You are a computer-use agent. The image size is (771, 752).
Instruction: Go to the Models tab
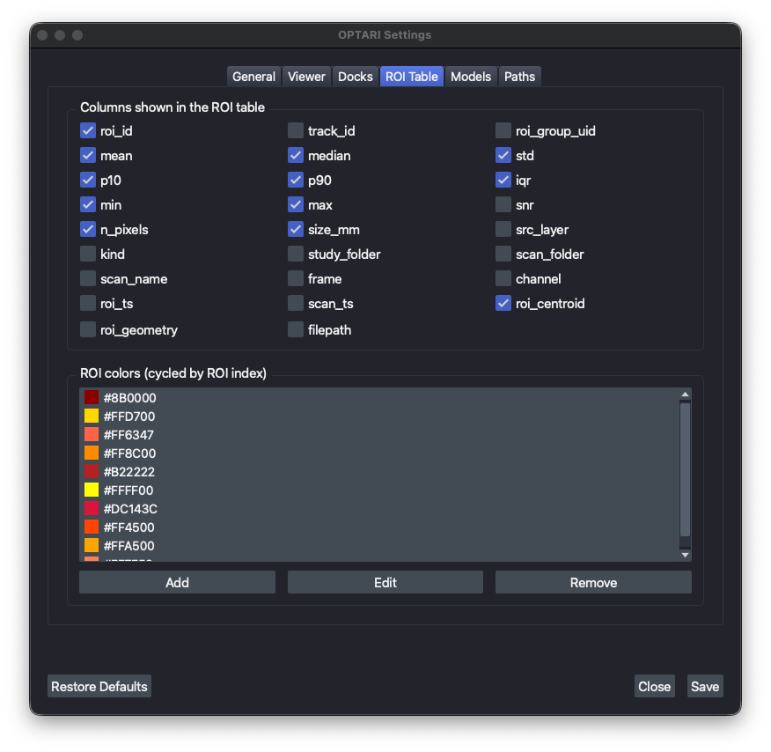471,77
